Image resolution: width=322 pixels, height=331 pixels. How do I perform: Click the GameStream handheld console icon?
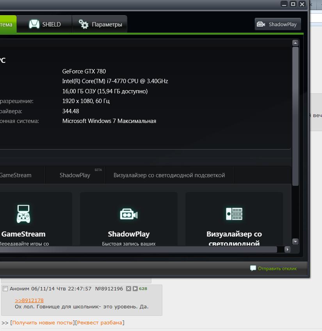point(23,214)
